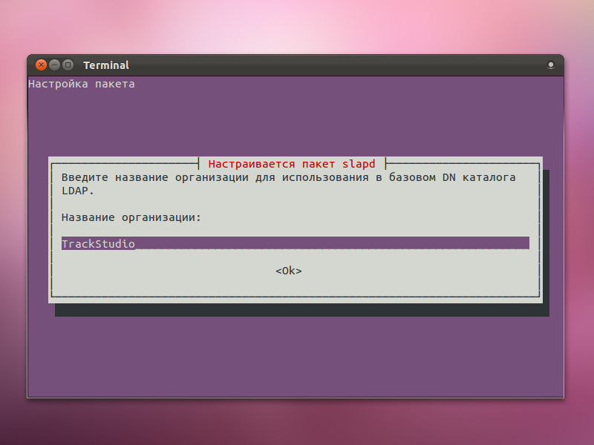Click the TrackStudio text in the entry field
The image size is (594, 445).
coord(98,243)
